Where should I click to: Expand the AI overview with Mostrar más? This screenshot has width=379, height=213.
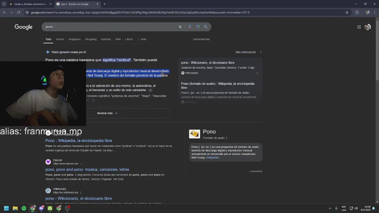(x=107, y=113)
